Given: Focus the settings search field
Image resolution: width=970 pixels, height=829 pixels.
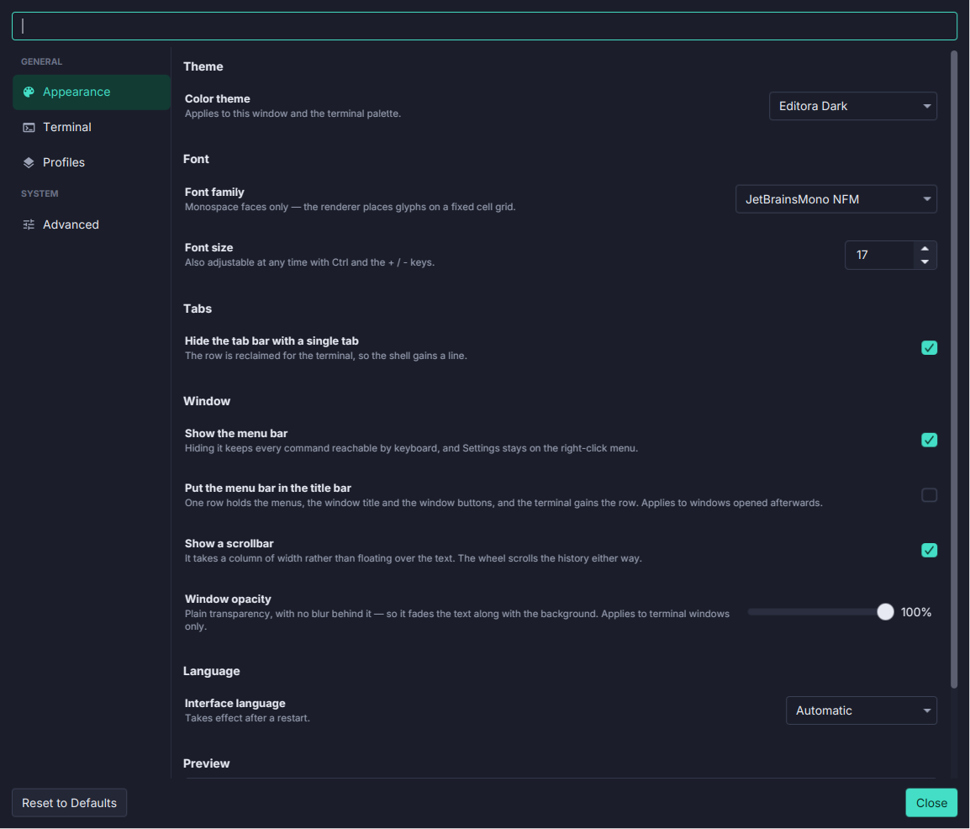Looking at the screenshot, I should (x=484, y=26).
